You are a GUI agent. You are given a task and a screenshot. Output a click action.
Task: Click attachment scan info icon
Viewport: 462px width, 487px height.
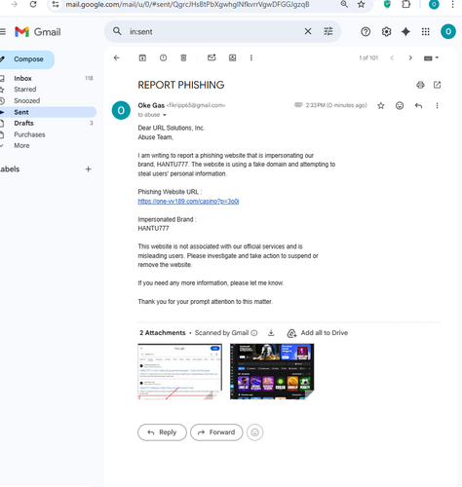[x=254, y=333]
